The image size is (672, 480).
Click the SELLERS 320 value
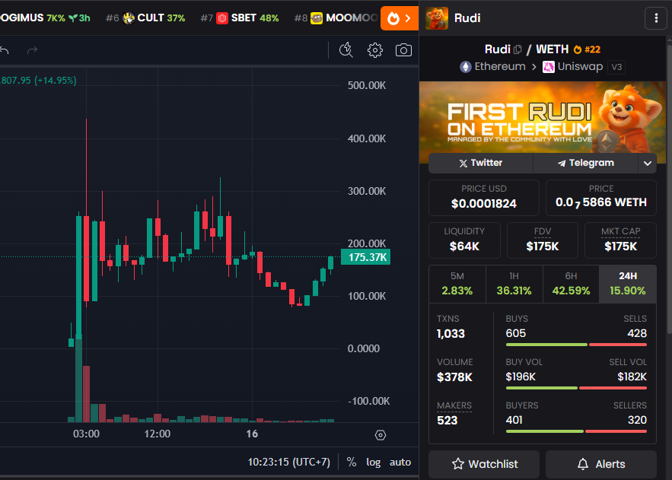(637, 420)
